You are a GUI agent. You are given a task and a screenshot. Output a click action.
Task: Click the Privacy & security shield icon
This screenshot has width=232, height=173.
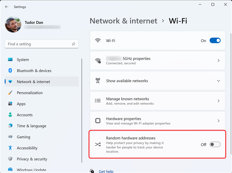(10, 159)
